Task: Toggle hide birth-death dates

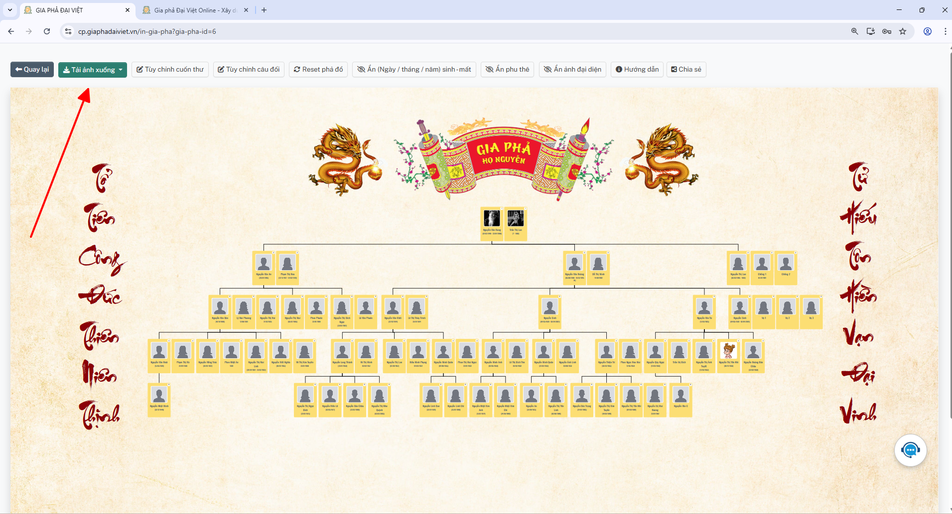Action: [414, 70]
